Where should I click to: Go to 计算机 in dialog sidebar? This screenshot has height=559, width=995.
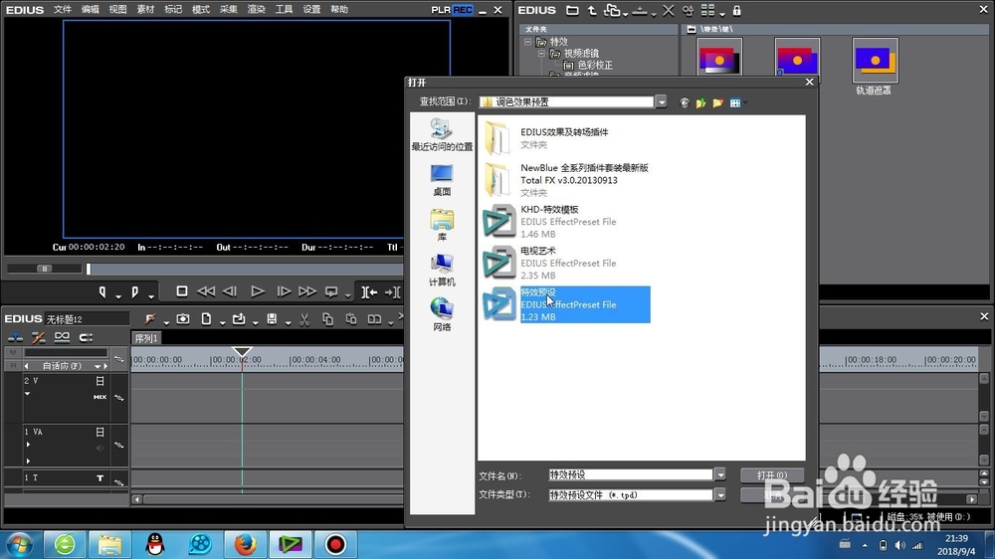click(442, 271)
